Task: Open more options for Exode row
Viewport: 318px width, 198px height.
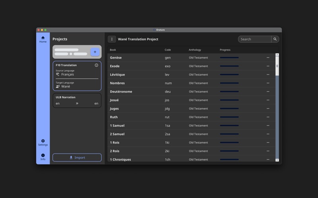Action: (x=268, y=66)
